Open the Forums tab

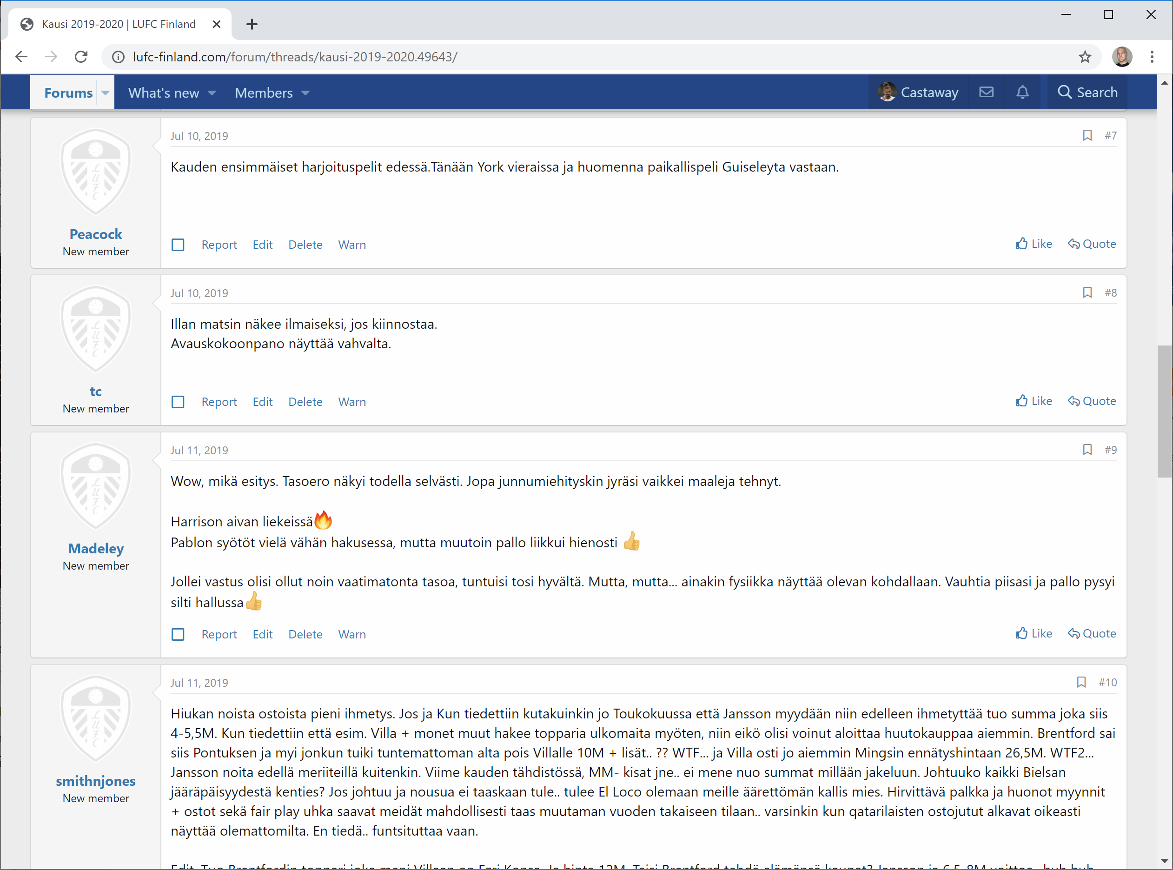click(68, 93)
